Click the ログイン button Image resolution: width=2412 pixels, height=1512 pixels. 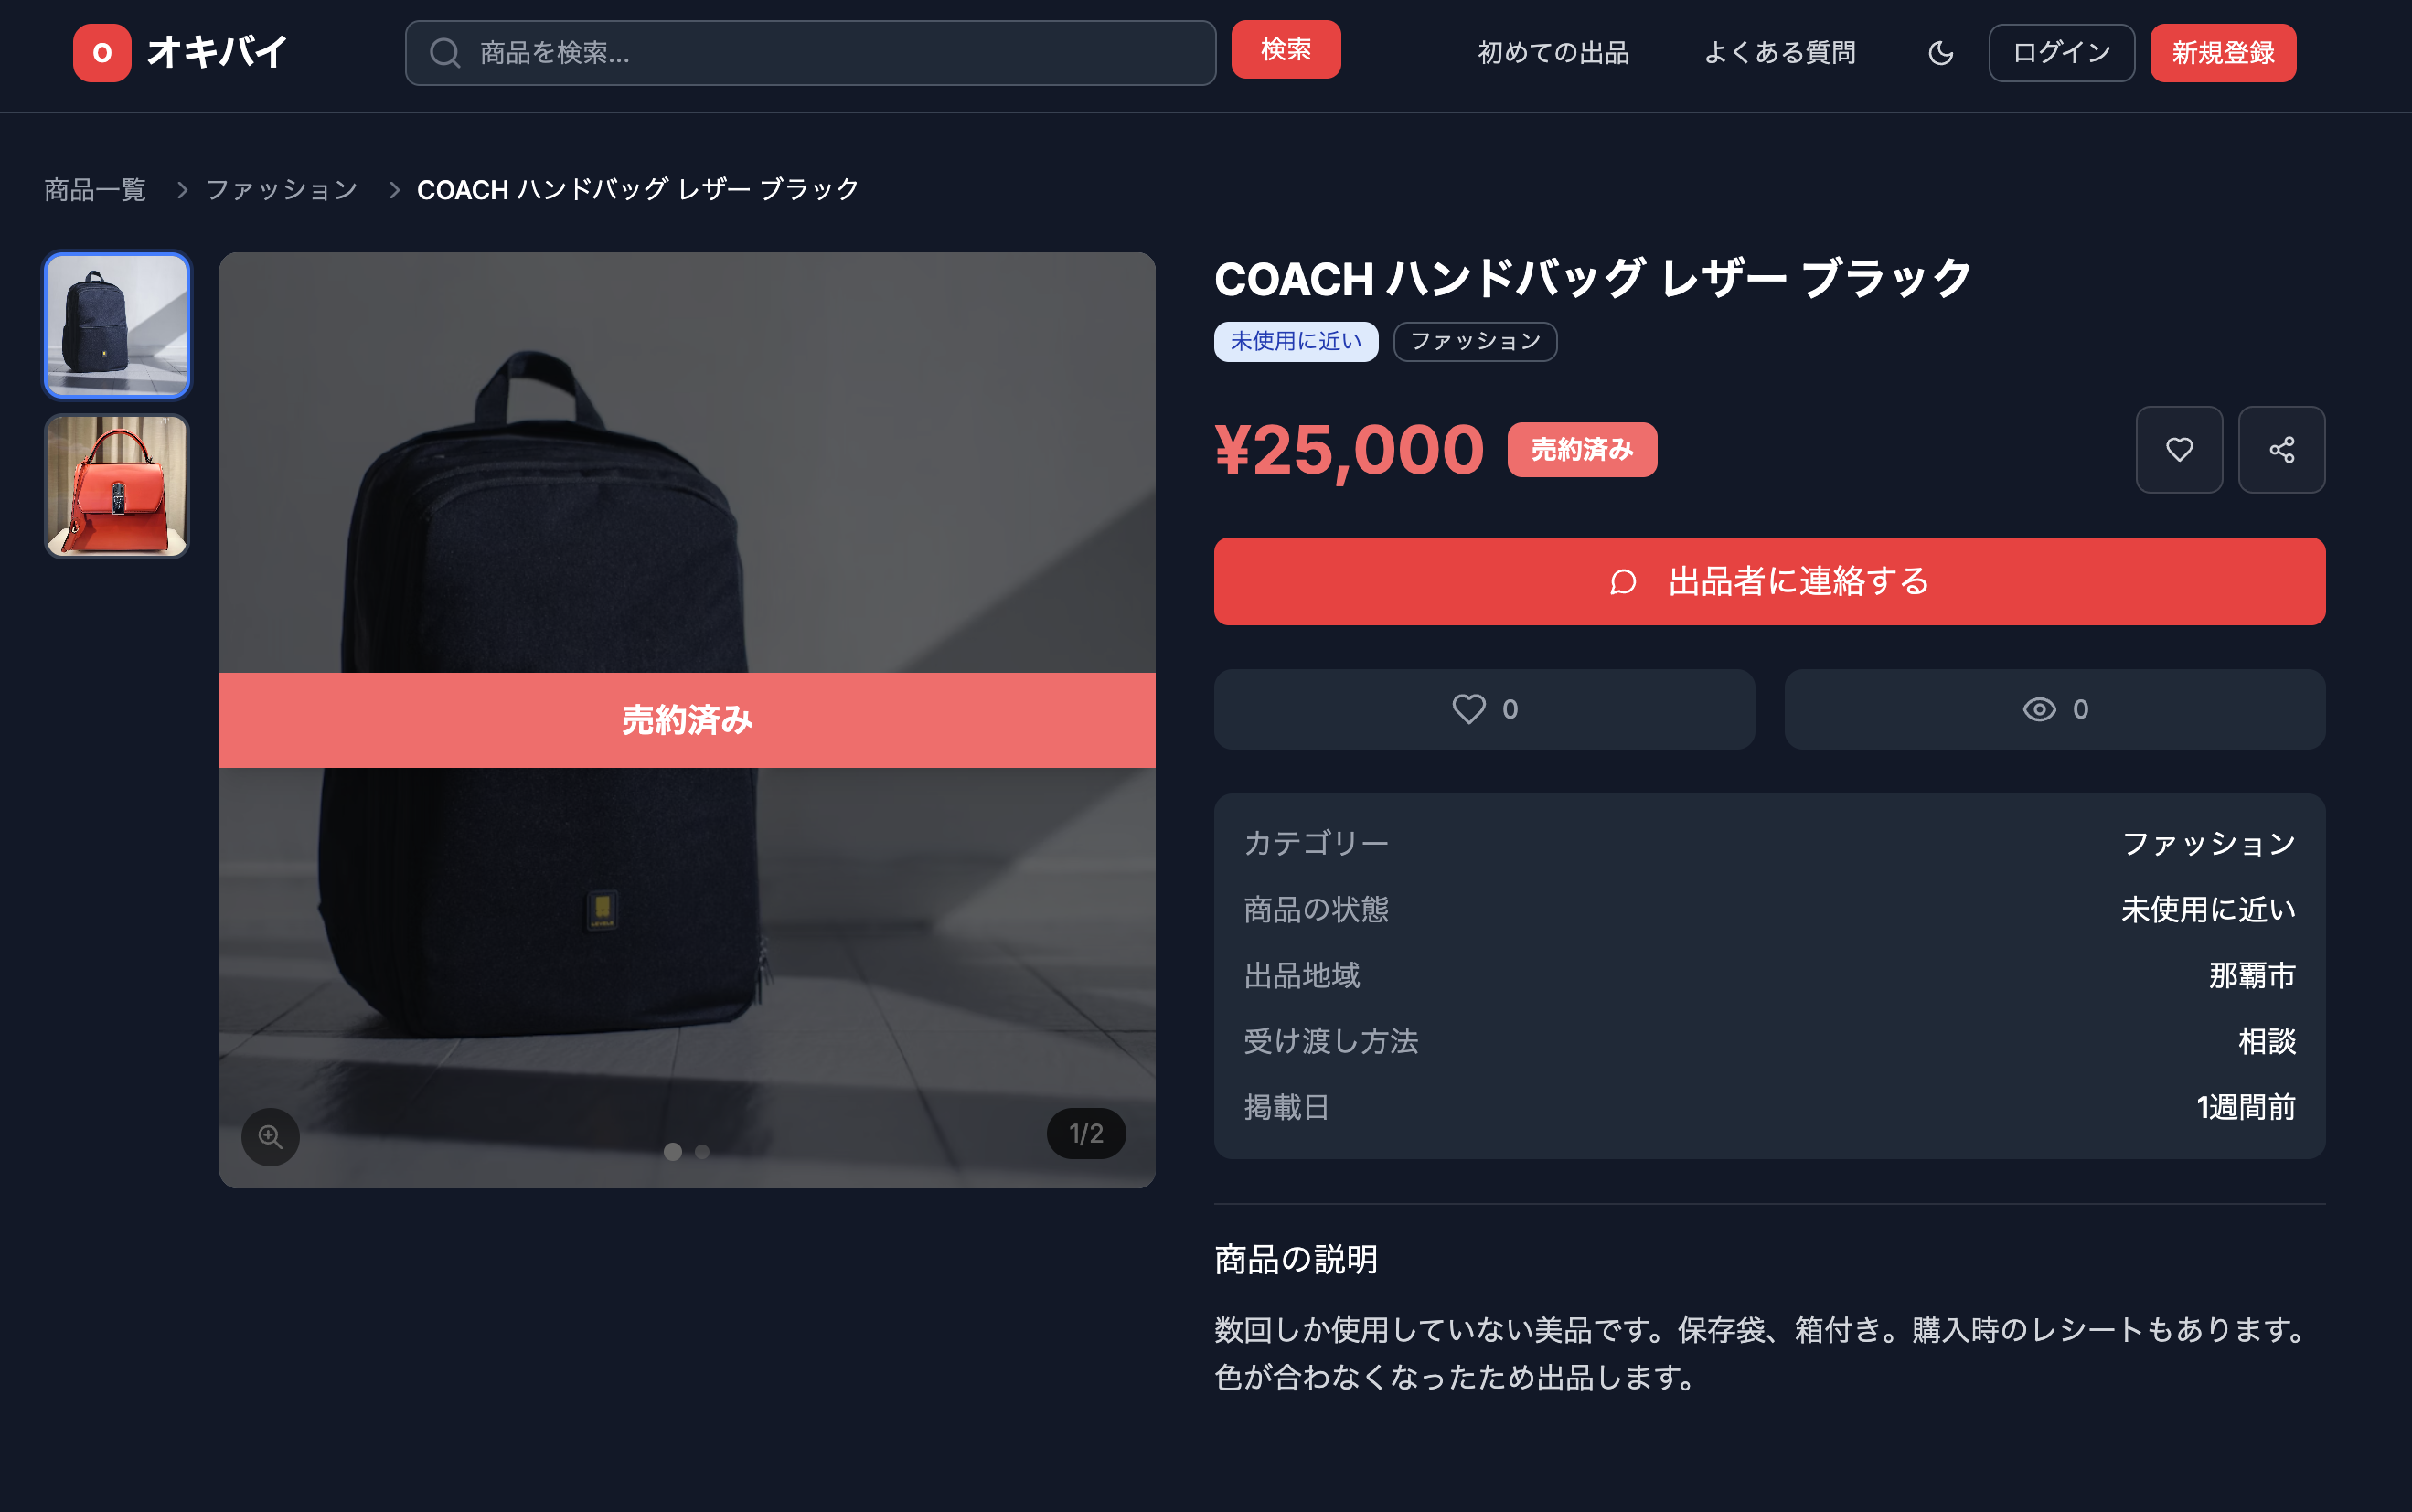(2061, 53)
